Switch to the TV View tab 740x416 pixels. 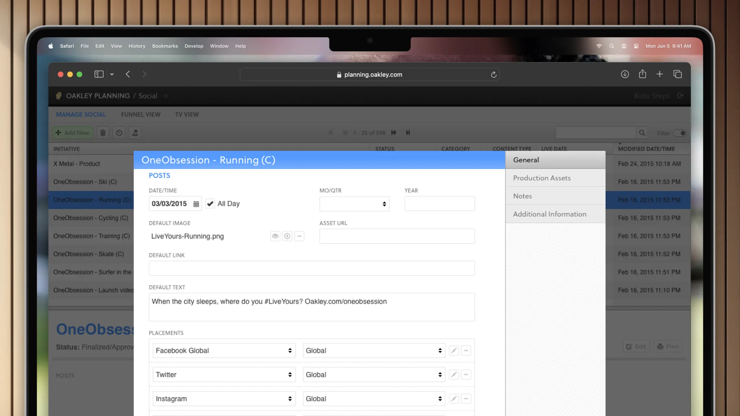pyautogui.click(x=187, y=114)
